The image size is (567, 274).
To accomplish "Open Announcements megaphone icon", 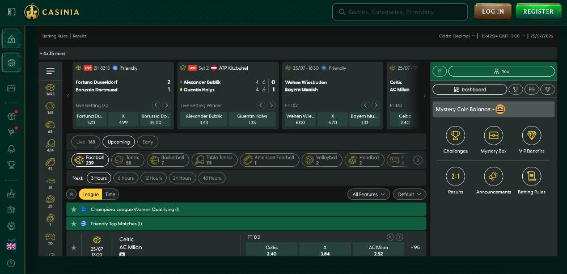I will pyautogui.click(x=493, y=176).
